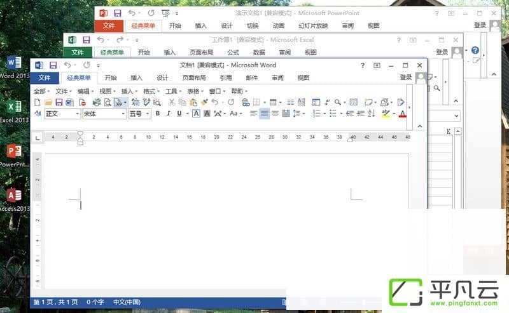Open the Access2013 desktop shortcut
The width and height of the screenshot is (509, 313).
point(14,199)
